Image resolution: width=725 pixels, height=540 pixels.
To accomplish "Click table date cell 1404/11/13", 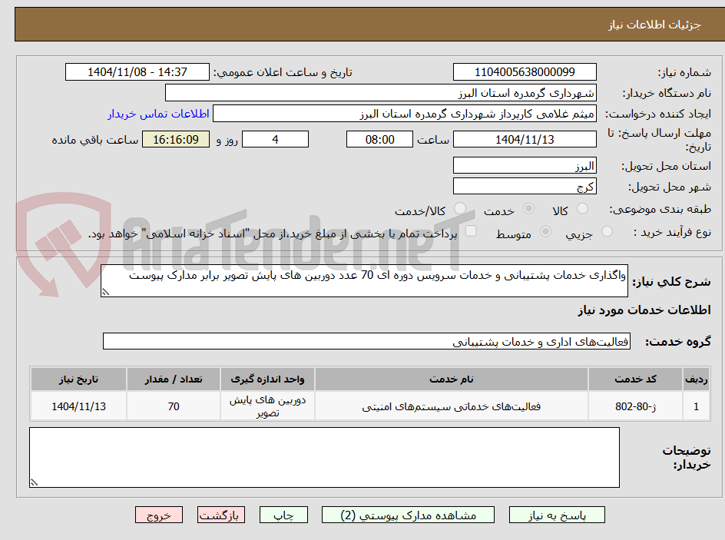I will (78, 406).
